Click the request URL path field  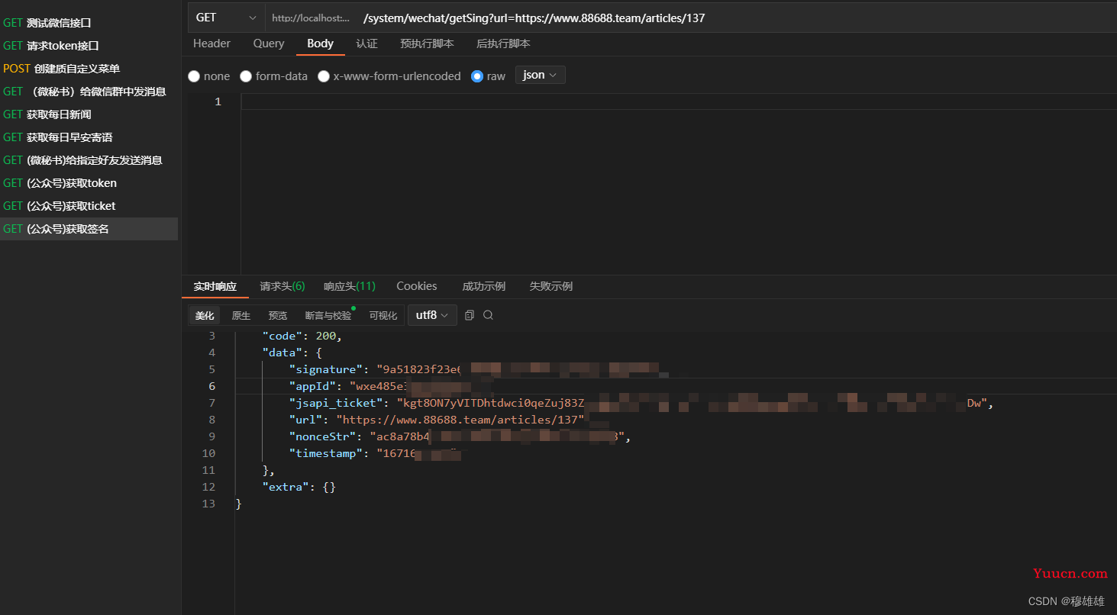point(534,18)
